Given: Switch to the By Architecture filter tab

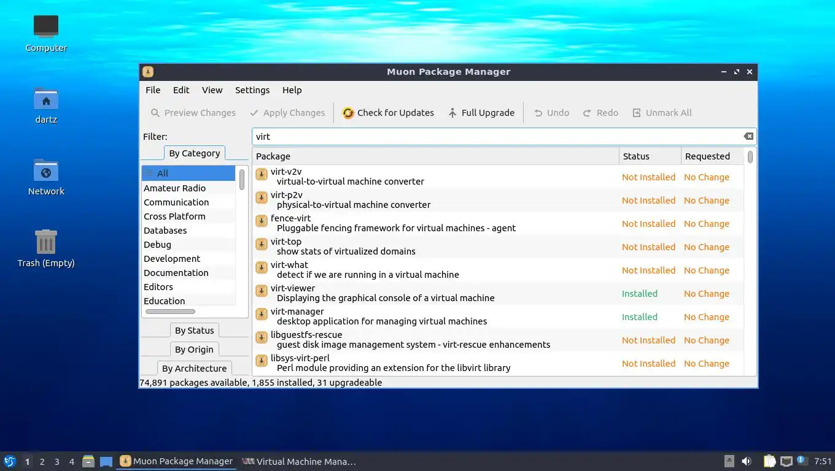Looking at the screenshot, I should 195,369.
